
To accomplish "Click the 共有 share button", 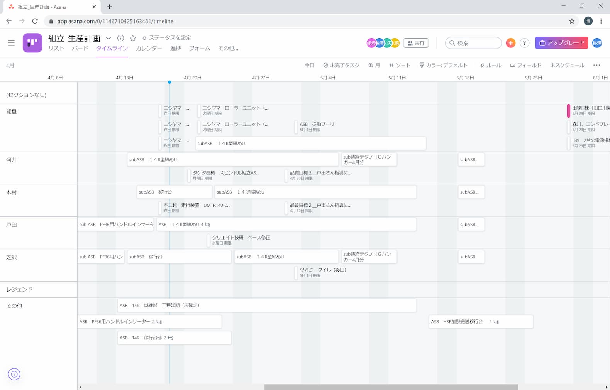I will click(416, 43).
